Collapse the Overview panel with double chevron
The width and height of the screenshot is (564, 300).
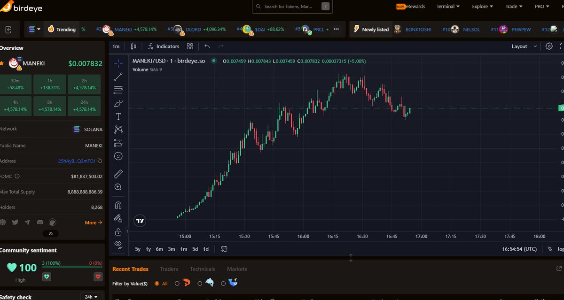pyautogui.click(x=51, y=233)
